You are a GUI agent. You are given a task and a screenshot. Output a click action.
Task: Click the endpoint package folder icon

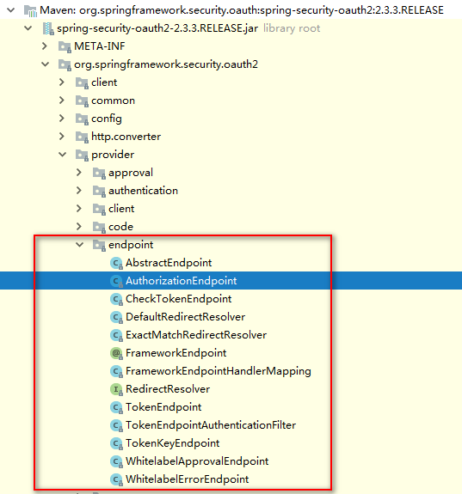[x=99, y=245]
